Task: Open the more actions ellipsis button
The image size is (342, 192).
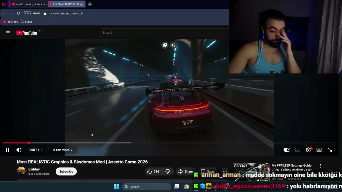Action: (x=225, y=171)
